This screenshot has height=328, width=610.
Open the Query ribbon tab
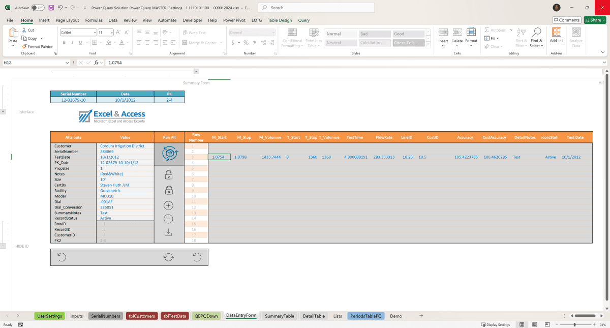pos(303,20)
